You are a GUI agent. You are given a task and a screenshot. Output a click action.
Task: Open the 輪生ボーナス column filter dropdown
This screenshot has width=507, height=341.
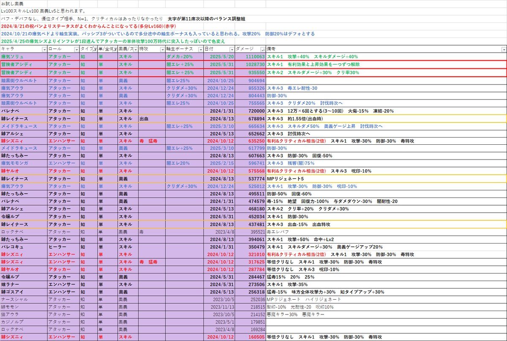[200, 49]
